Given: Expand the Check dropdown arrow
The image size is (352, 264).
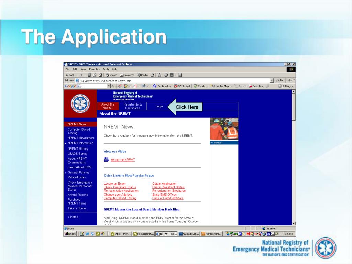Looking at the screenshot, I should (x=207, y=86).
